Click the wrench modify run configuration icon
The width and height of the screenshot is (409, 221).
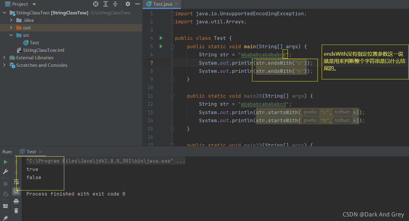coord(5,172)
